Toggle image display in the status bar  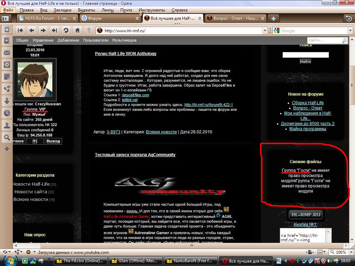tap(320, 252)
